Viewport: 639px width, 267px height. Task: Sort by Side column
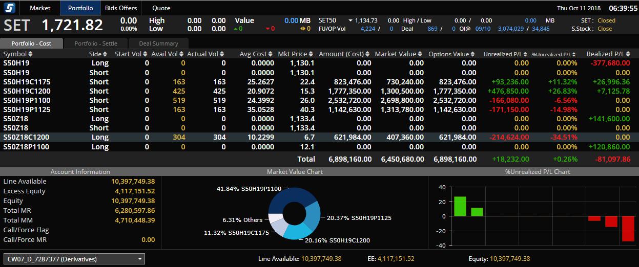(98, 54)
